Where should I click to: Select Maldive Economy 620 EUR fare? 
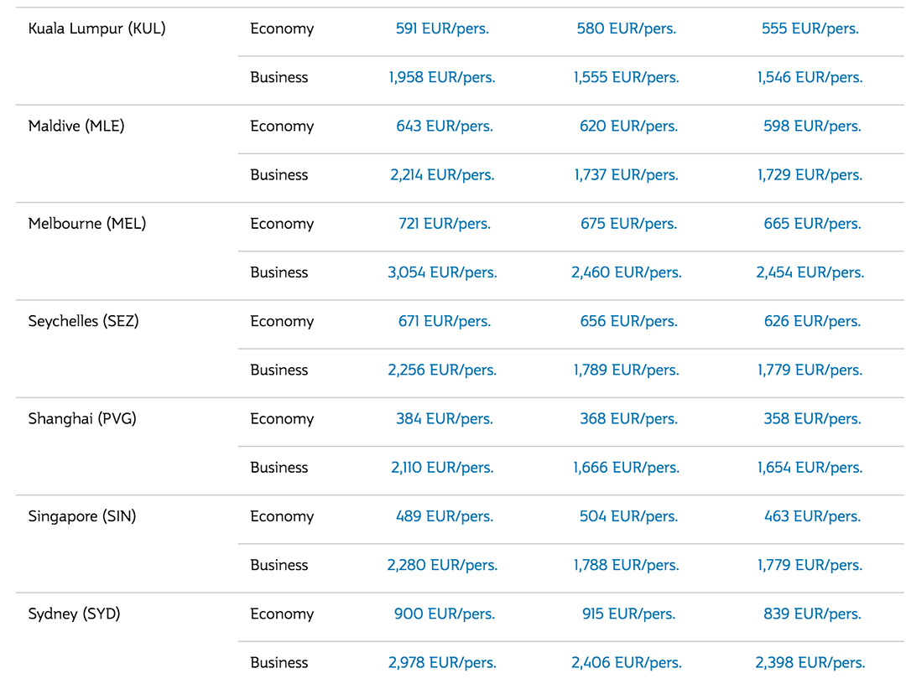[628, 127]
